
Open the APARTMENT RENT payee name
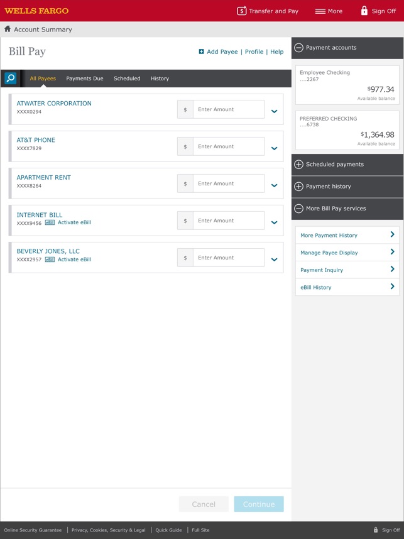pos(43,177)
